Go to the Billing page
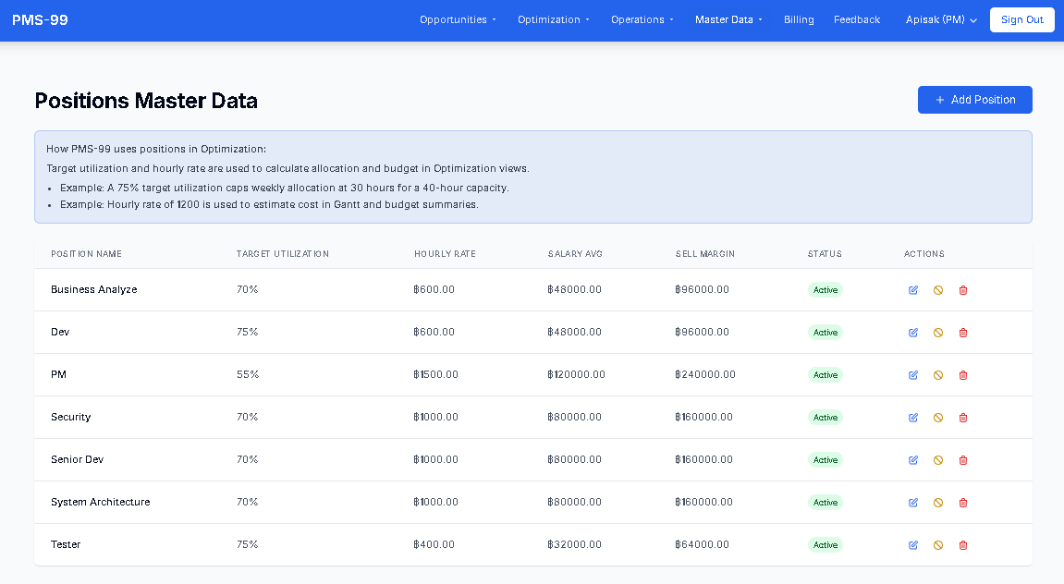This screenshot has width=1064, height=584. (799, 19)
